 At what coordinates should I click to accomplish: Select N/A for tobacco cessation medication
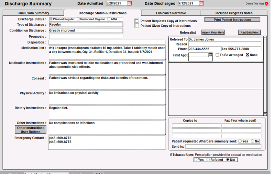tap(228, 160)
